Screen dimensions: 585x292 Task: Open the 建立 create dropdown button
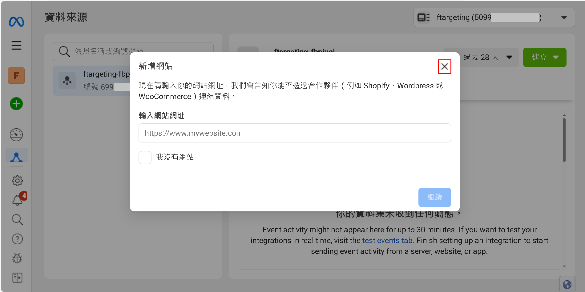[545, 57]
